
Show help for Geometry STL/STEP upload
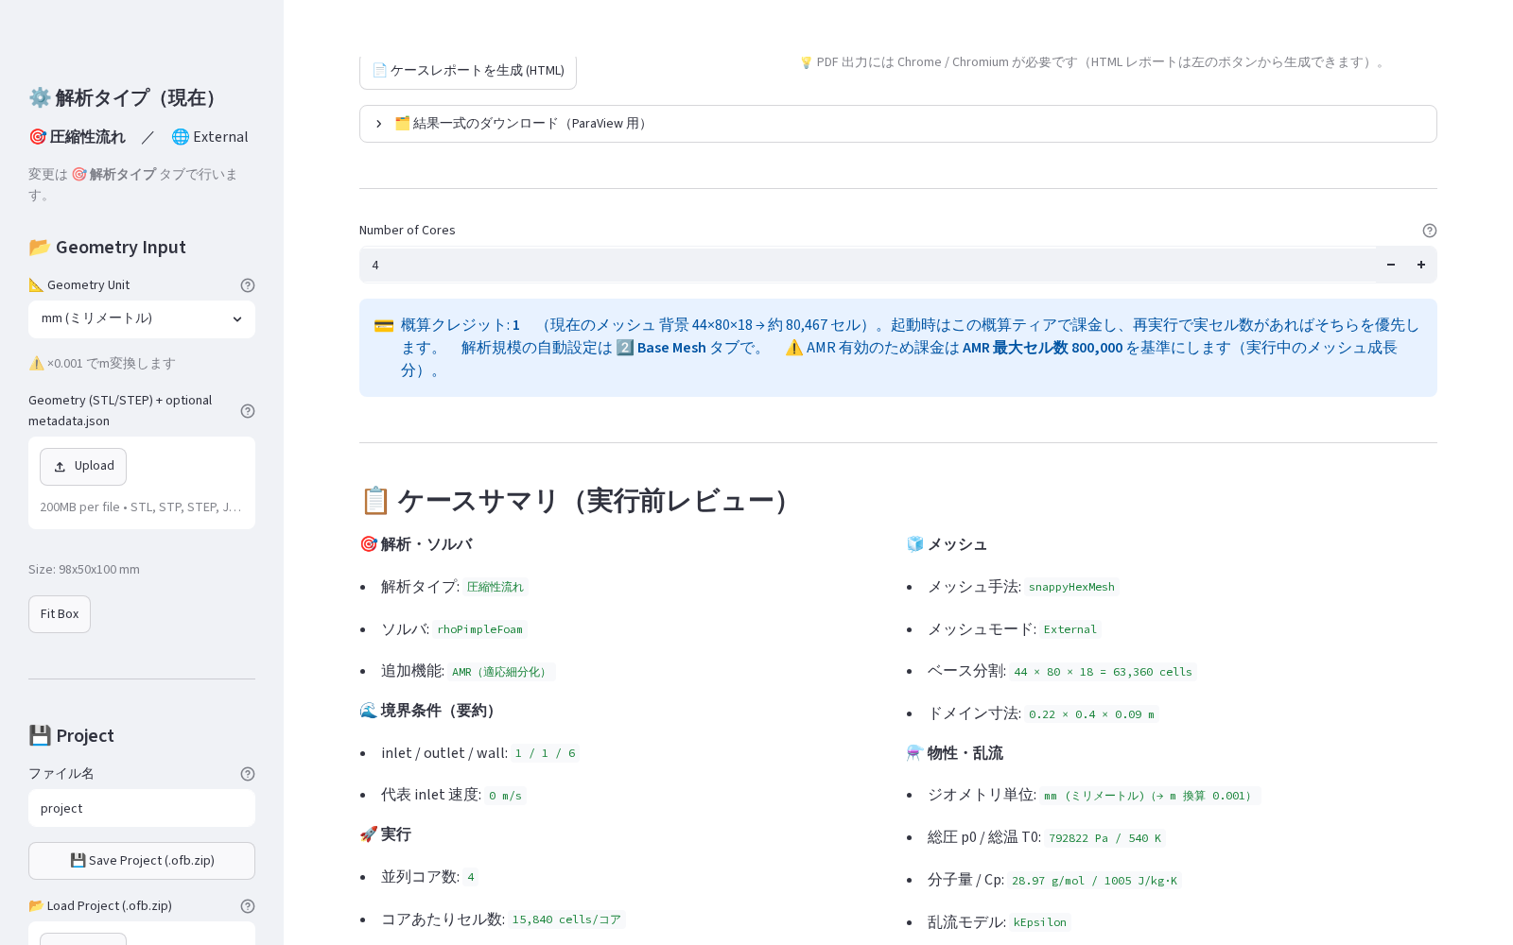248,411
